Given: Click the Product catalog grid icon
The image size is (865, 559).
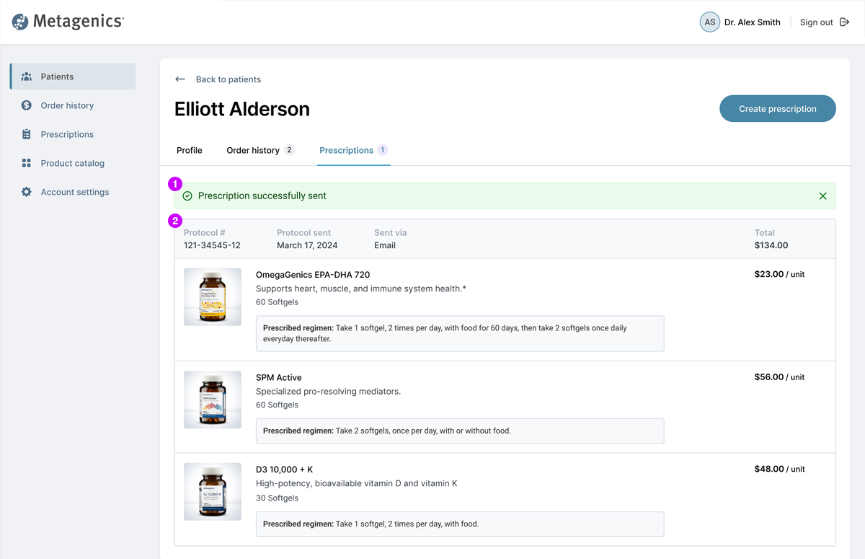Looking at the screenshot, I should point(27,163).
